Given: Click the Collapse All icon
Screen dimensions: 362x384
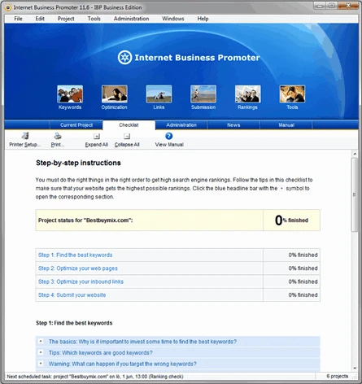Looking at the screenshot, I should tap(127, 136).
